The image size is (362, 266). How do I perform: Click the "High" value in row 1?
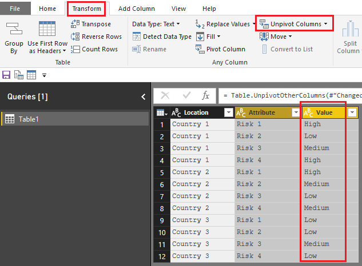pyautogui.click(x=312, y=124)
